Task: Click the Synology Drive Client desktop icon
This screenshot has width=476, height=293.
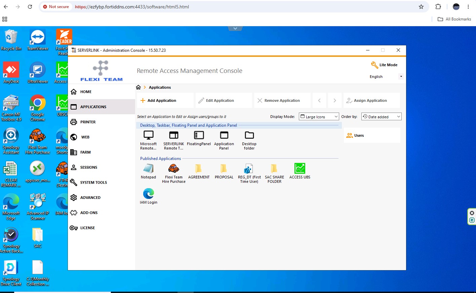Action: coord(11,273)
